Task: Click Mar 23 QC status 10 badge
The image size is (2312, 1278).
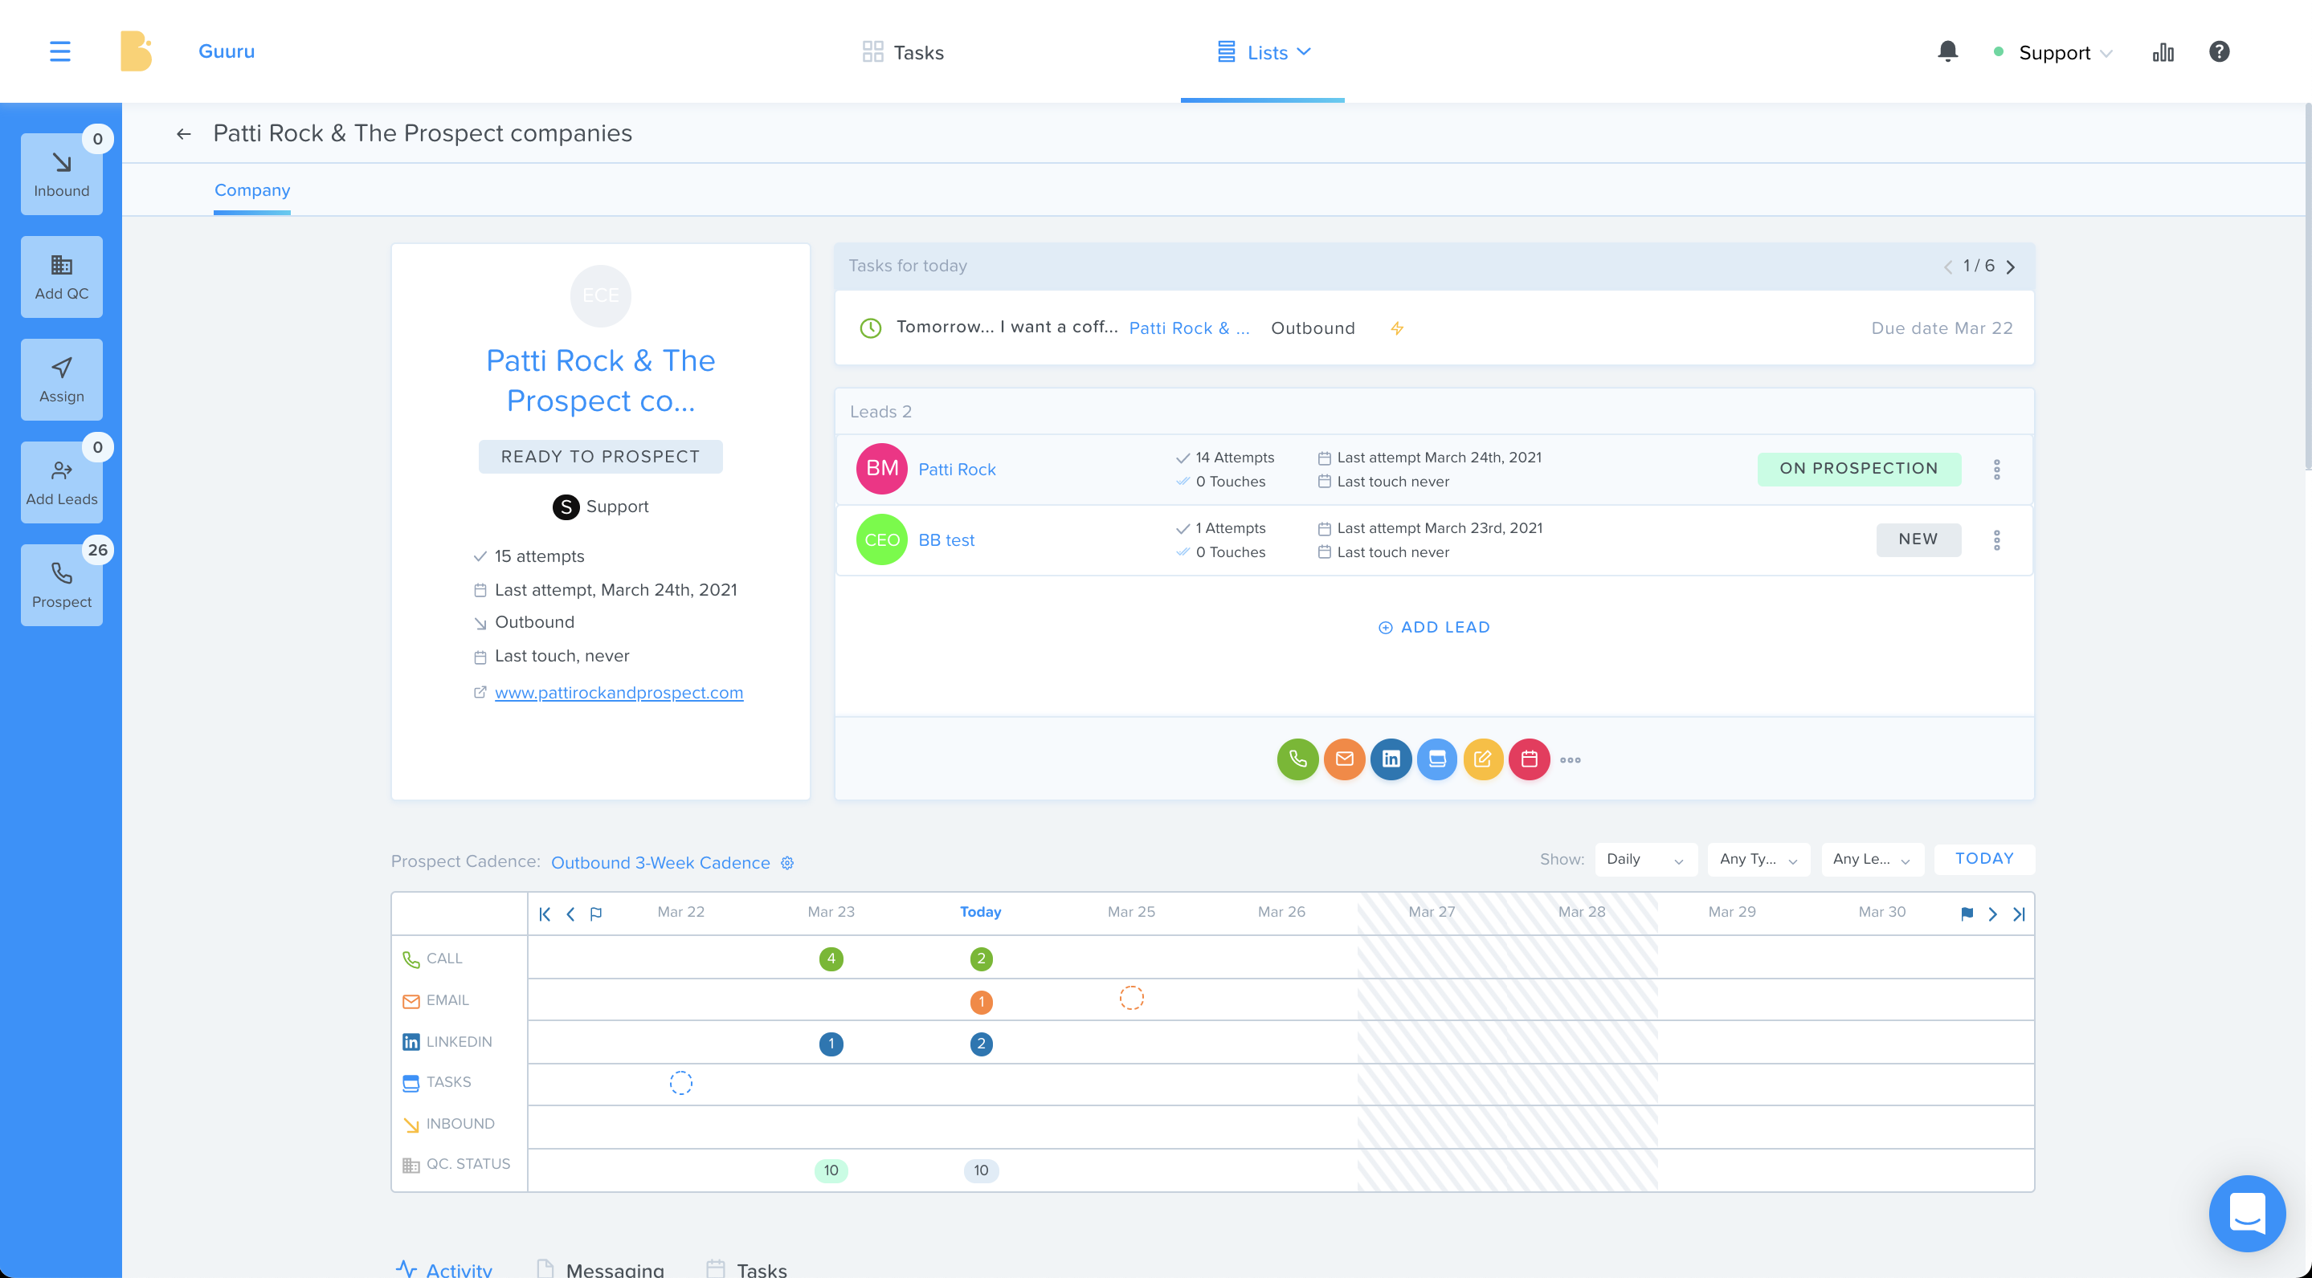Action: pos(831,1170)
